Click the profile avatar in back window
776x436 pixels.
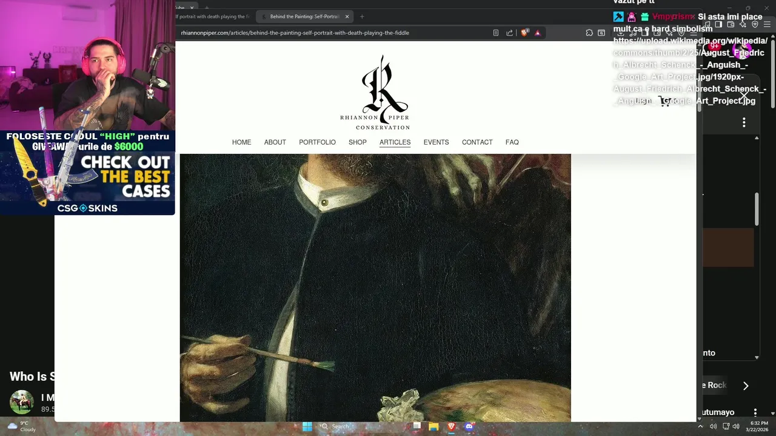point(741,48)
